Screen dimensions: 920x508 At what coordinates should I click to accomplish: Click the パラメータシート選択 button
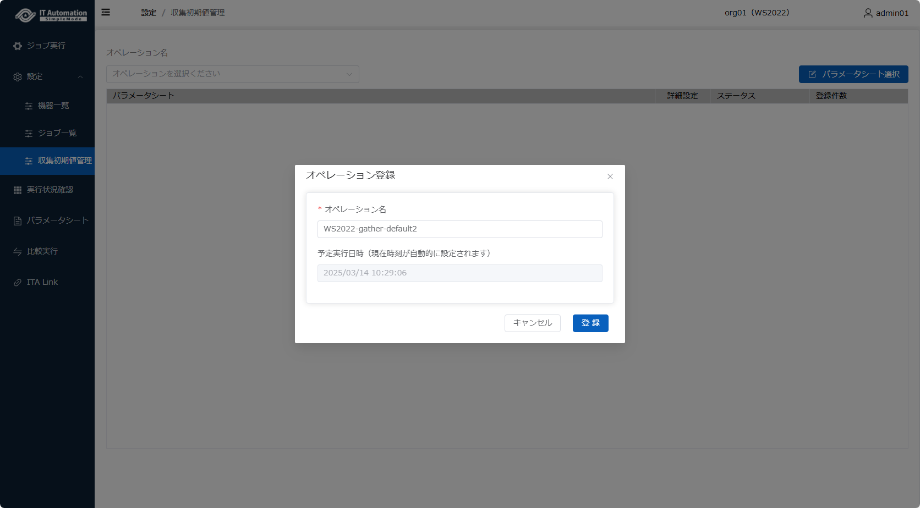[853, 74]
